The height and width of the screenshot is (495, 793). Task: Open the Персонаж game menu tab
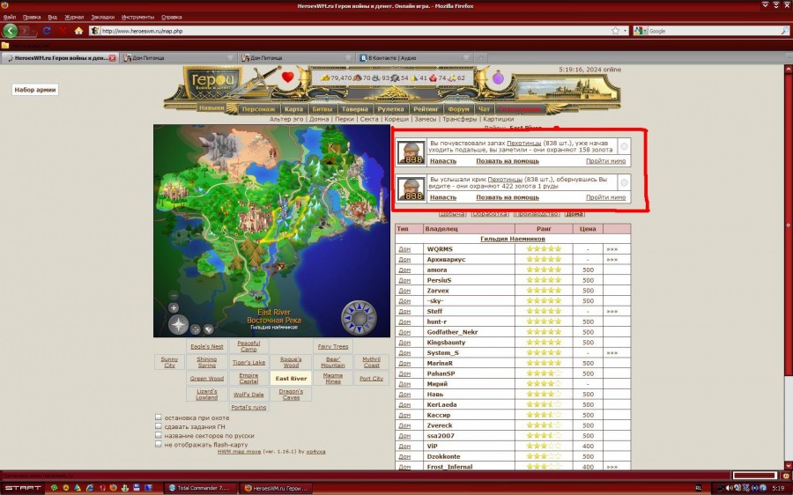tap(258, 108)
